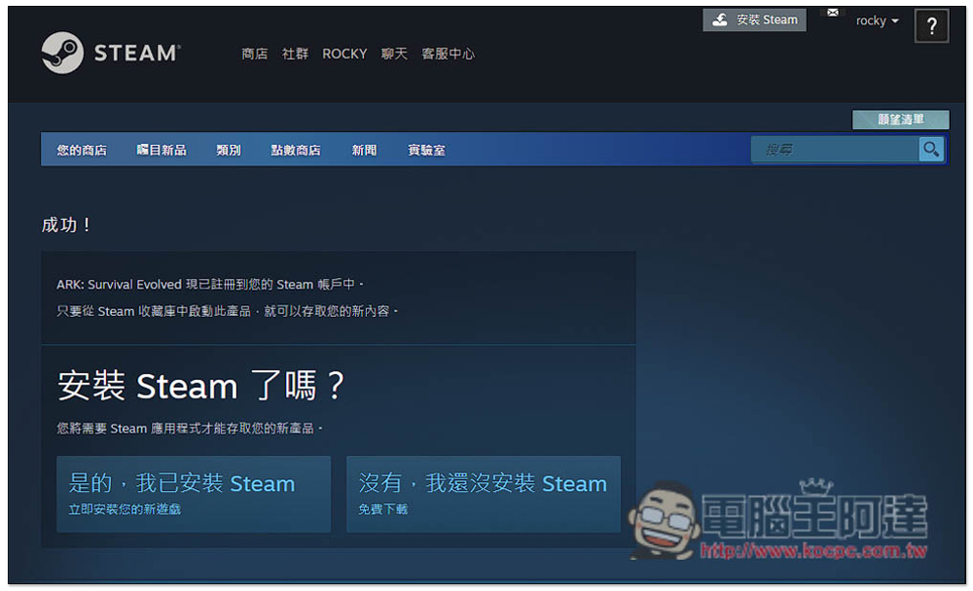The width and height of the screenshot is (973, 591).
Task: Select the 您的商店 store tab
Action: point(82,150)
